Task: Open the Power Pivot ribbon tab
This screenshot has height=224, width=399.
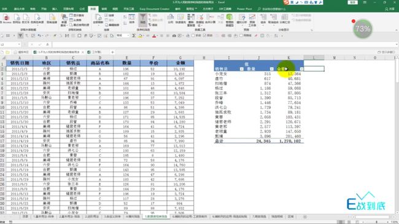Action: pyautogui.click(x=244, y=9)
